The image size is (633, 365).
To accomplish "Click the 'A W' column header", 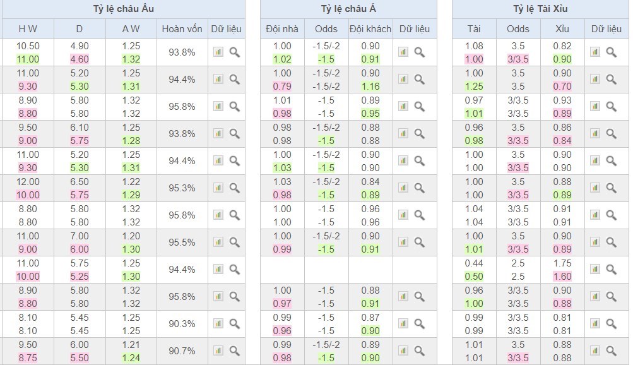I will coord(131,29).
